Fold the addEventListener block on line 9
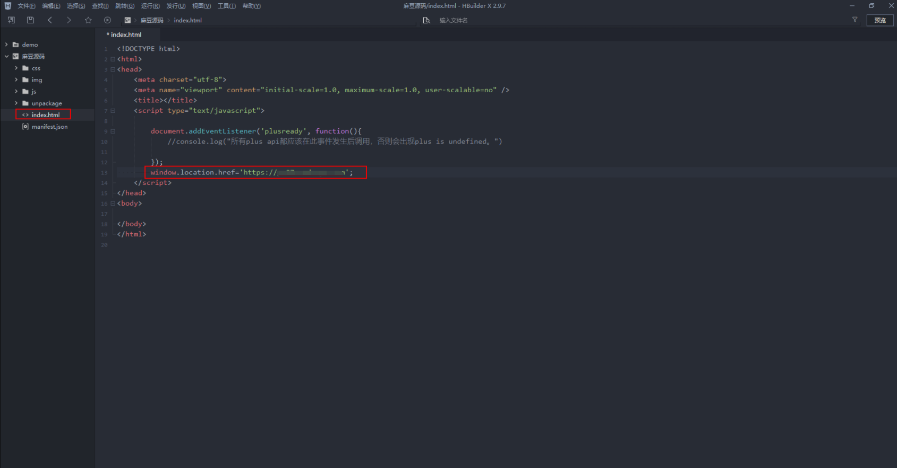The width and height of the screenshot is (897, 468). click(x=113, y=131)
